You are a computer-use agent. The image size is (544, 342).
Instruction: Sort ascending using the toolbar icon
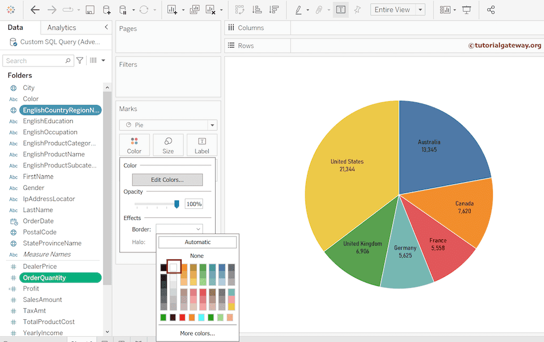[x=257, y=10]
